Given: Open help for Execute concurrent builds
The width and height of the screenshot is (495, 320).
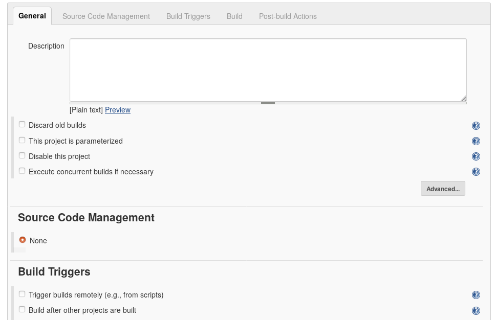Looking at the screenshot, I should coord(476,172).
